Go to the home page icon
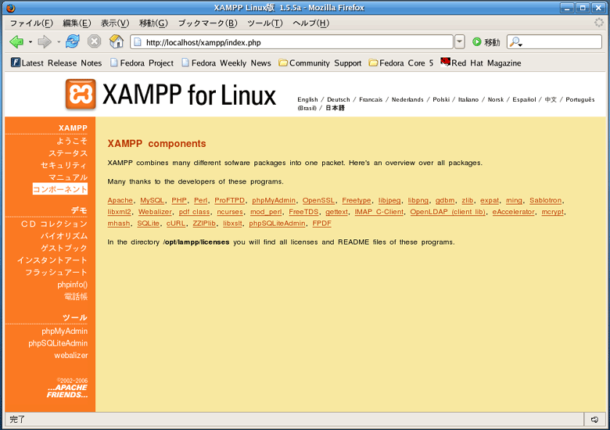This screenshot has width=610, height=430. pyautogui.click(x=117, y=41)
